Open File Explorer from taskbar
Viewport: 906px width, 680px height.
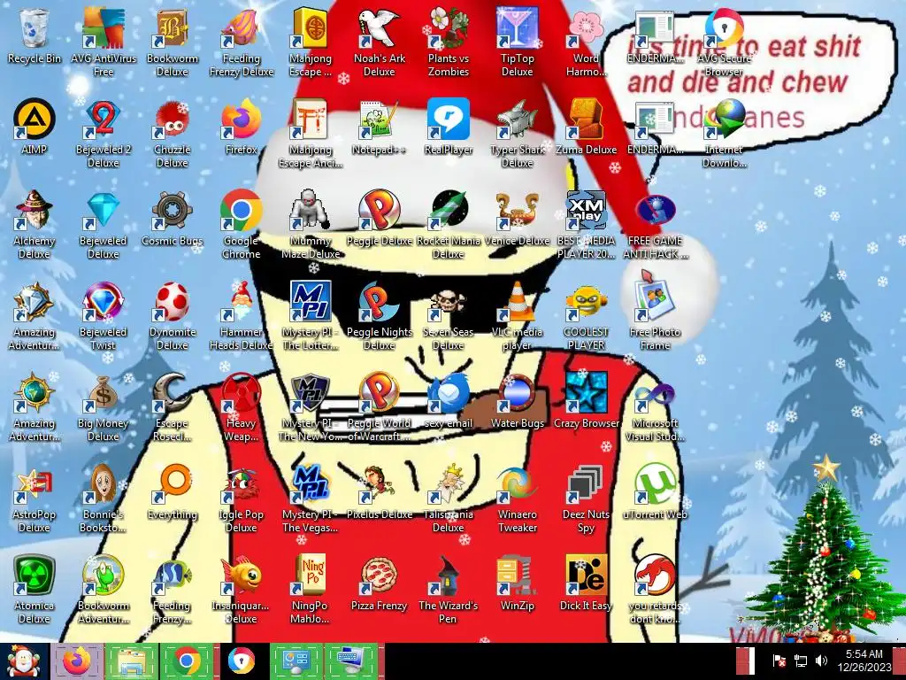point(131,661)
